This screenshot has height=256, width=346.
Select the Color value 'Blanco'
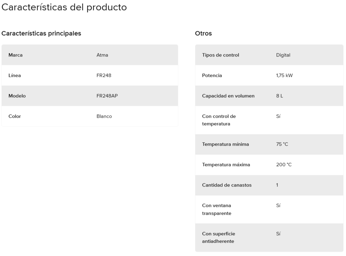tap(104, 116)
